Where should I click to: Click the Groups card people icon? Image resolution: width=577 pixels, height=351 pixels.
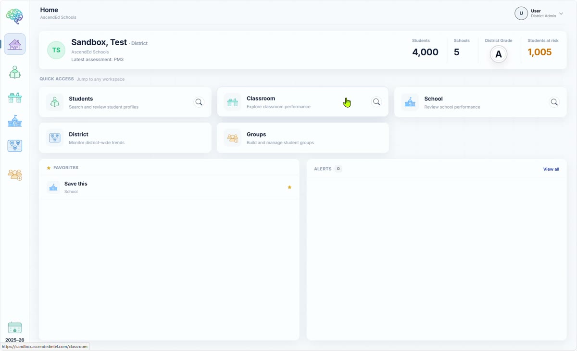[x=233, y=138]
